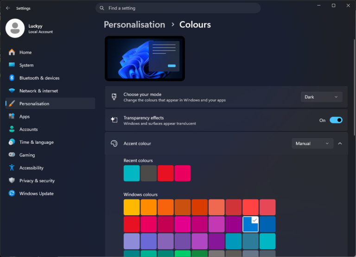Click the Apps icon in sidebar
The image size is (356, 257).
coord(12,116)
